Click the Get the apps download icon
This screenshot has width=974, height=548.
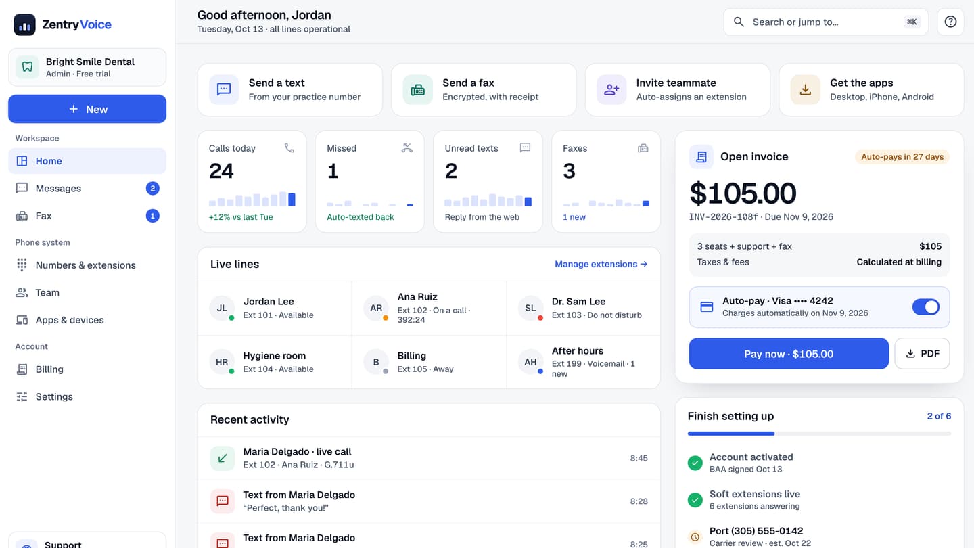click(806, 89)
